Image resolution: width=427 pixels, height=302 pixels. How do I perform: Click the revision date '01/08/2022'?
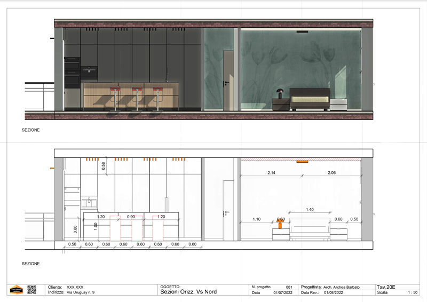click(333, 292)
